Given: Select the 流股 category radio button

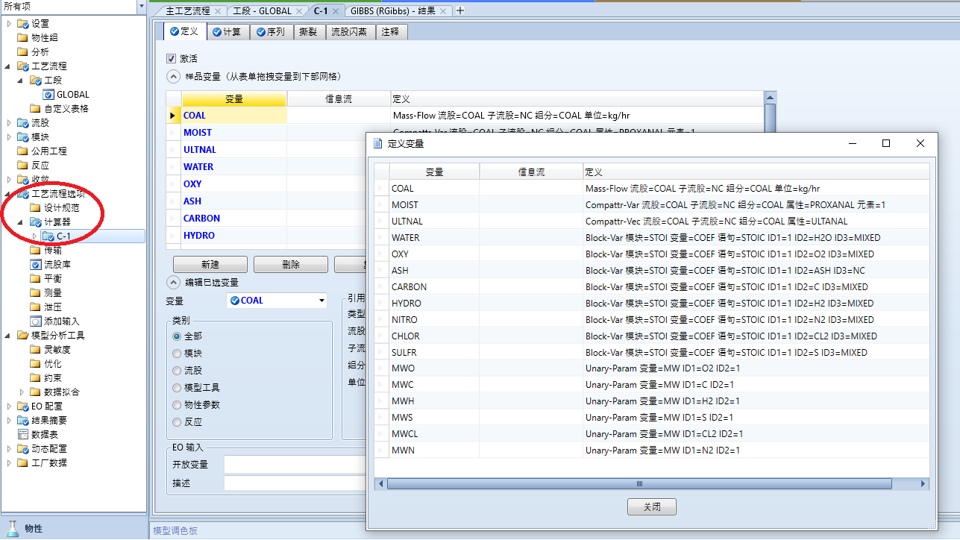Looking at the screenshot, I should (177, 371).
